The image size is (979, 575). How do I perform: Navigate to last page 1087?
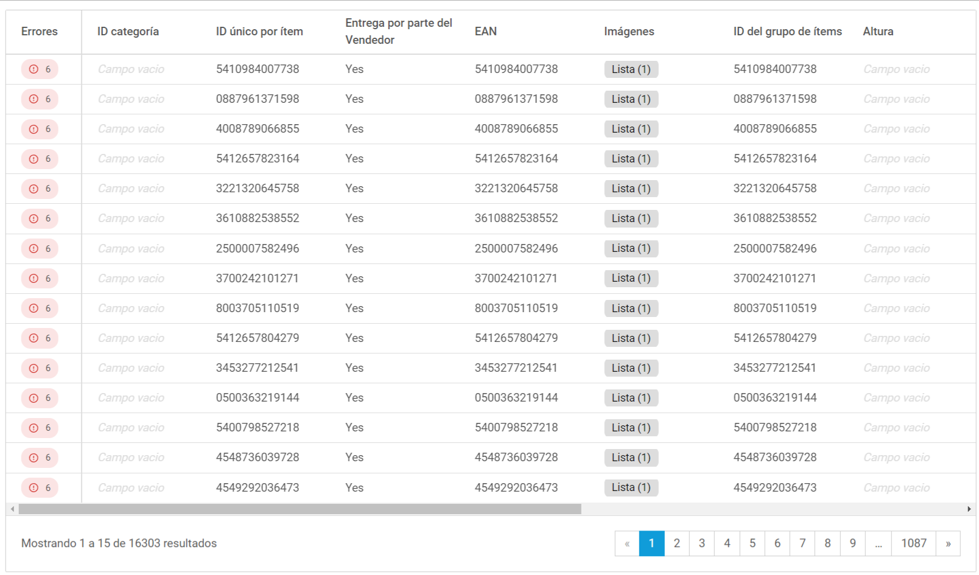[x=913, y=543]
